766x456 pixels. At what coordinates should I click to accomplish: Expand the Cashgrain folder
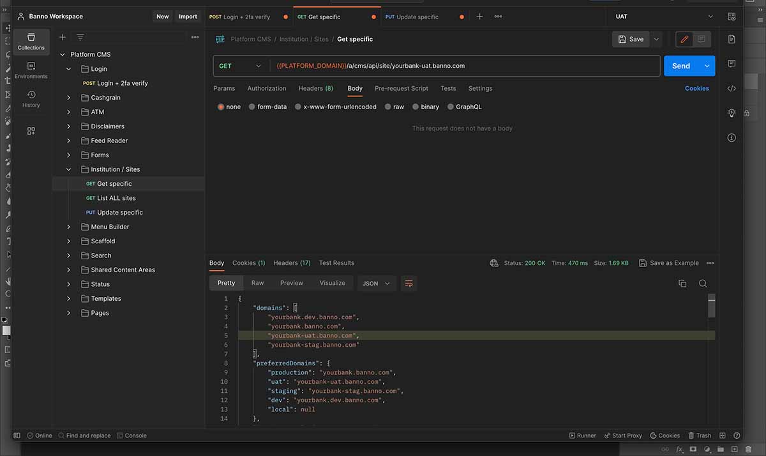tap(69, 98)
